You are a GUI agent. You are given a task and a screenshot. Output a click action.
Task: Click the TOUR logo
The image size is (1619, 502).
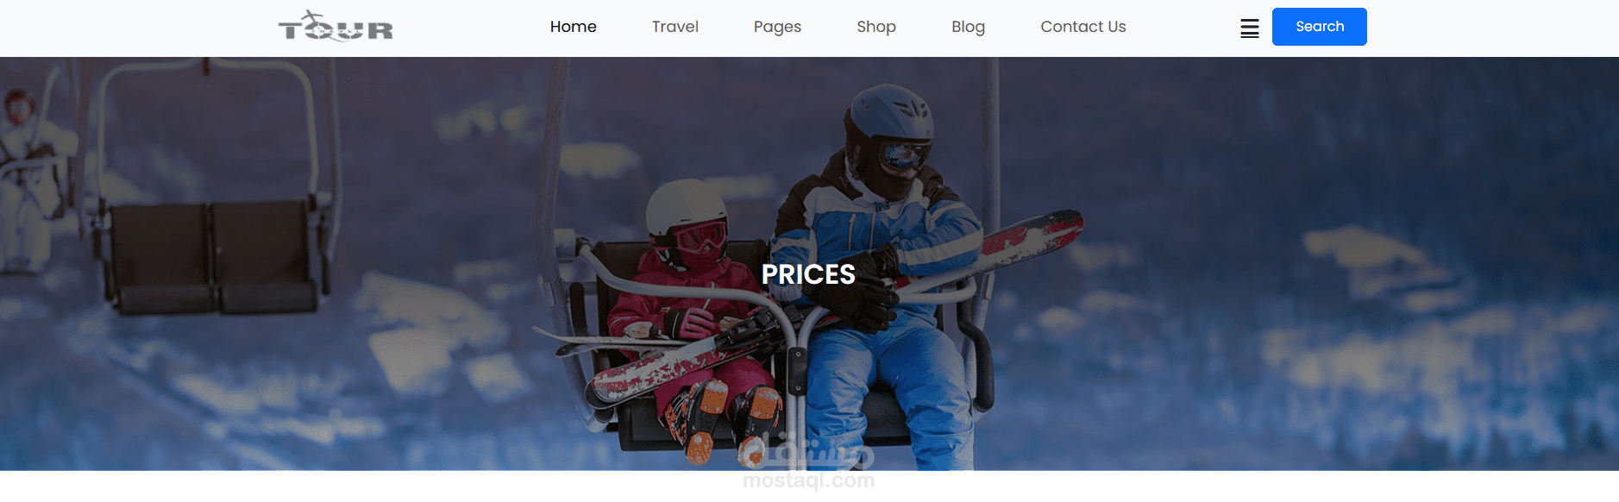point(336,27)
